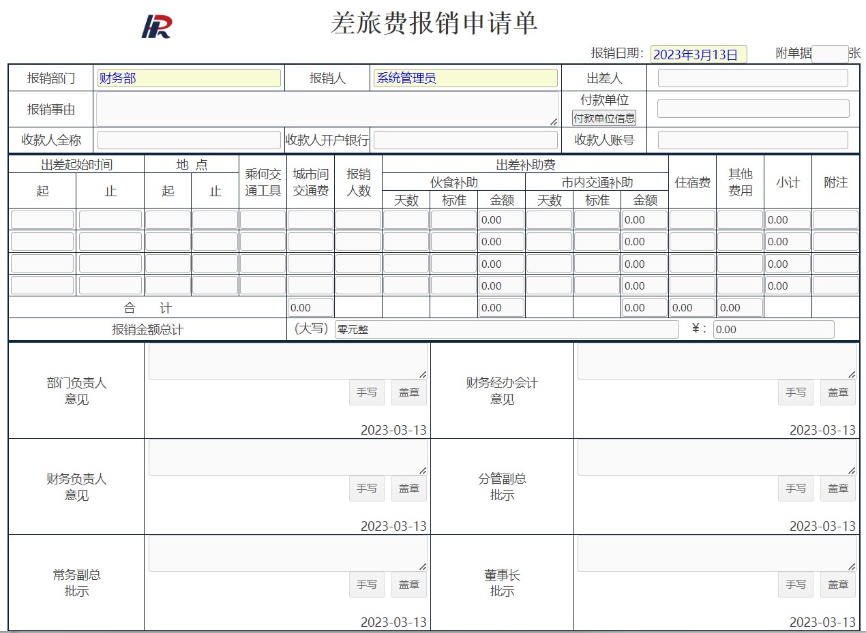This screenshot has height=633, width=866.
Task: Select the second row's 小计 amount box
Action: (788, 241)
